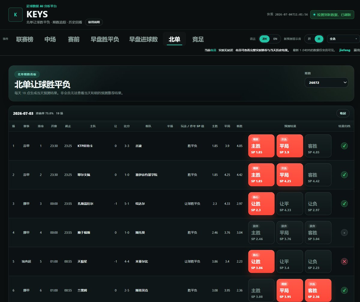Click the 让胜 SP 3.86 card for 天狼星
This screenshot has width=360, height=302.
point(261,262)
